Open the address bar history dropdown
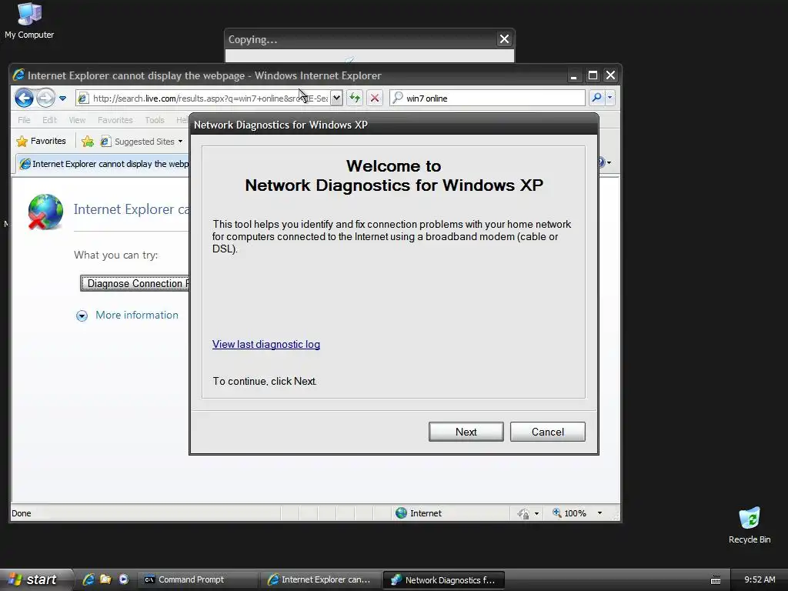The image size is (788, 591). click(x=337, y=98)
